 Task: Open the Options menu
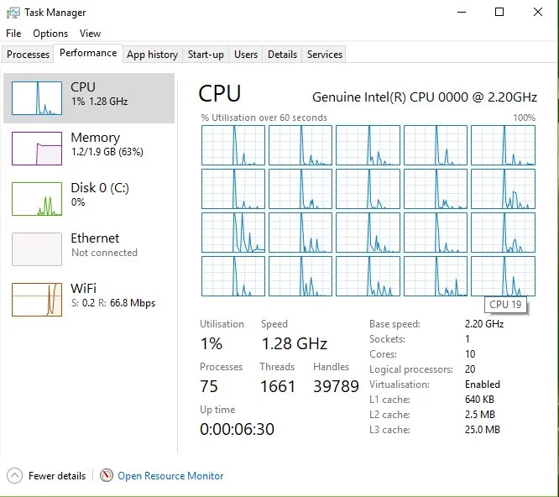[50, 34]
